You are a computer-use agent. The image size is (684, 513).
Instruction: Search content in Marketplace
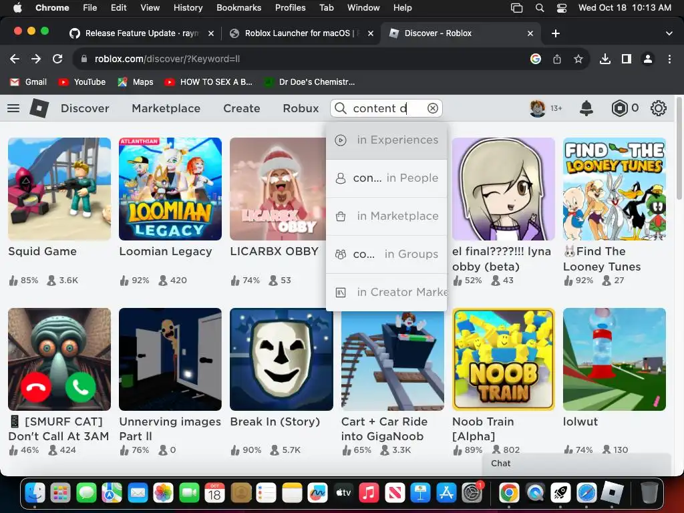coord(387,216)
